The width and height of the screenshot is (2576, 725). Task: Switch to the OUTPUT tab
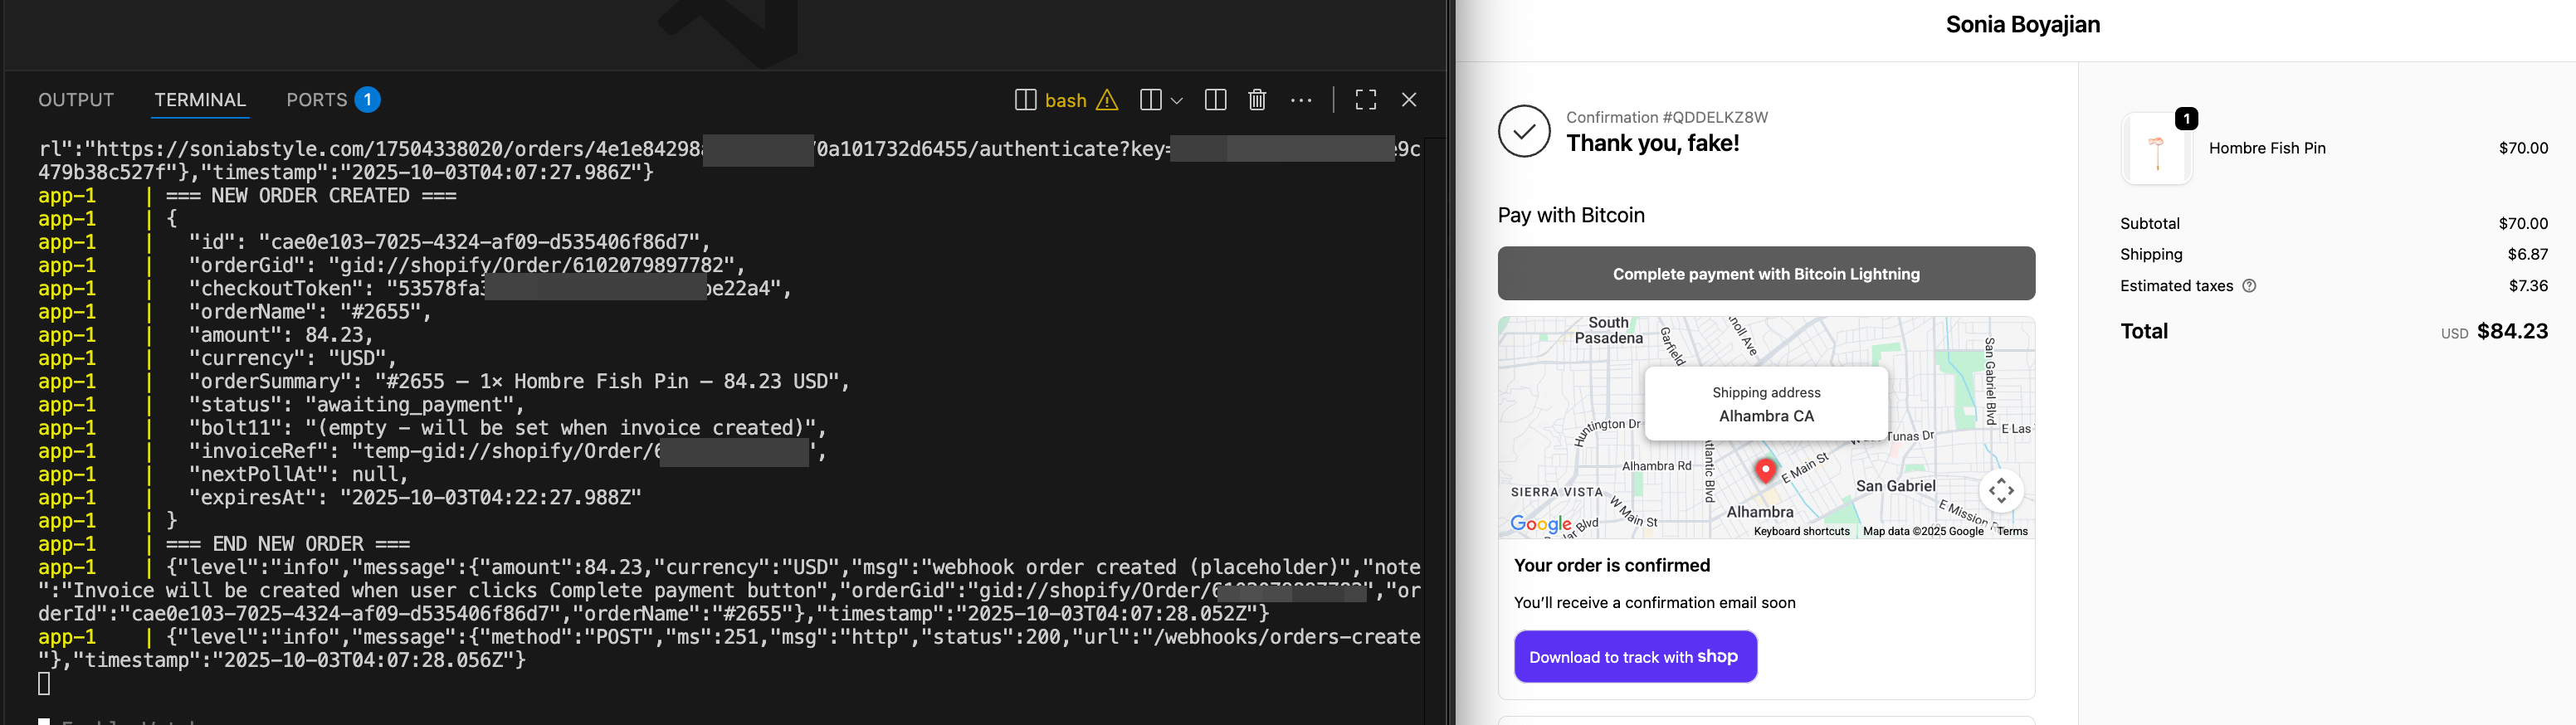point(76,100)
